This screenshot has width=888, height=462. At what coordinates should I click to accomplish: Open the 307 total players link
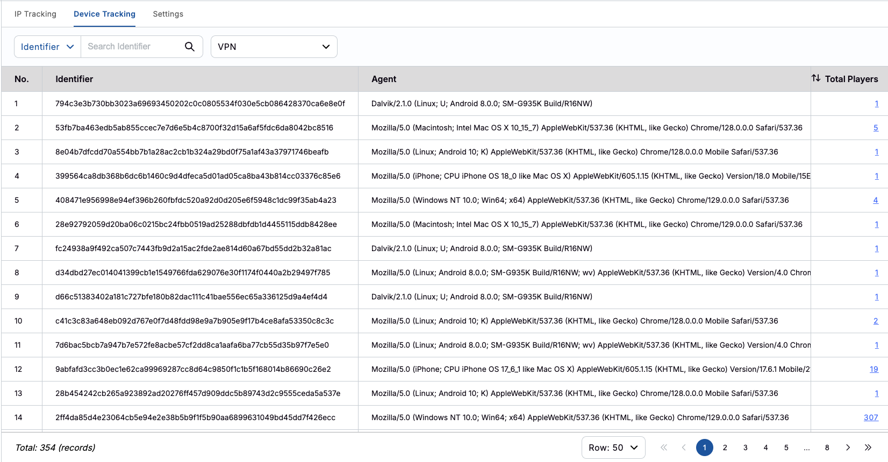coord(870,417)
